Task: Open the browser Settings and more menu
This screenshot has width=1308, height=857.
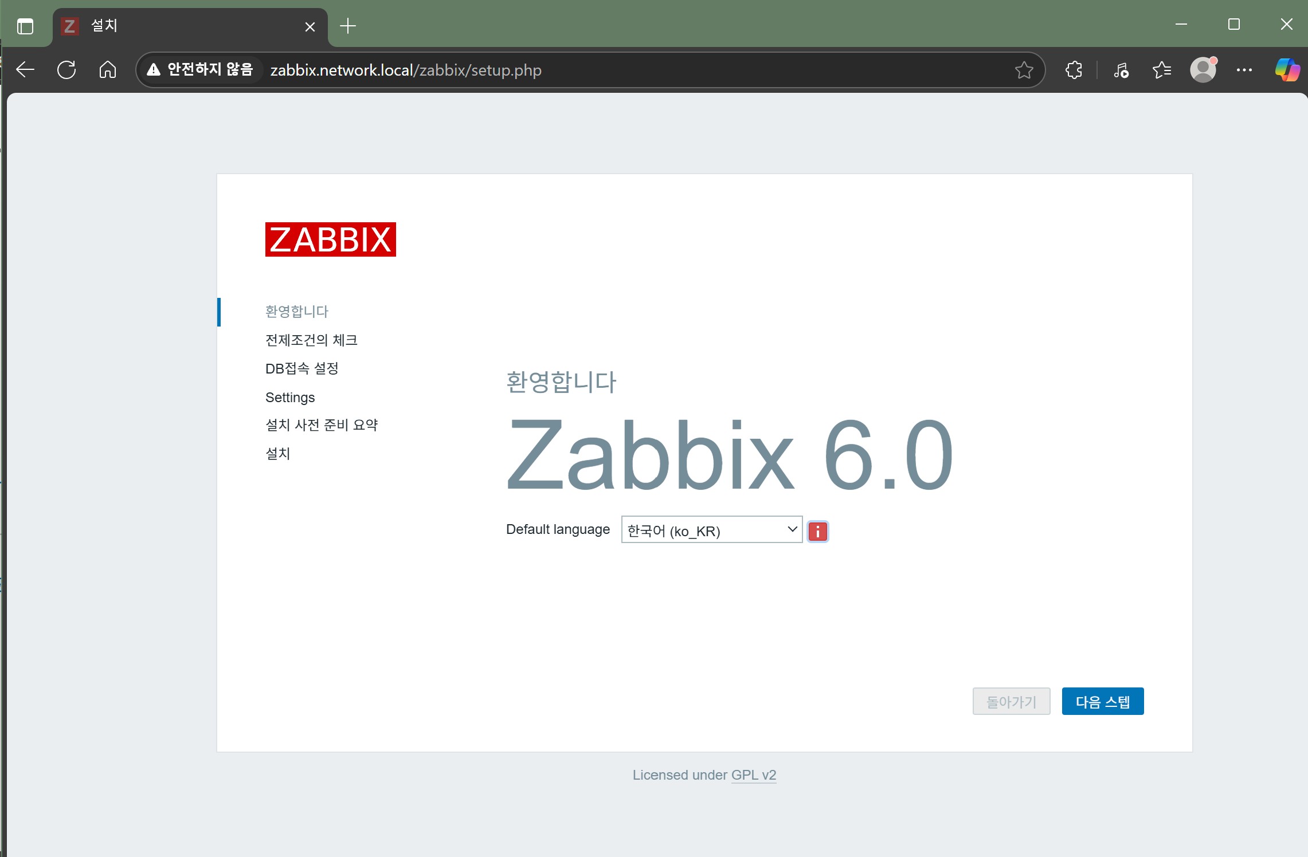Action: coord(1244,70)
